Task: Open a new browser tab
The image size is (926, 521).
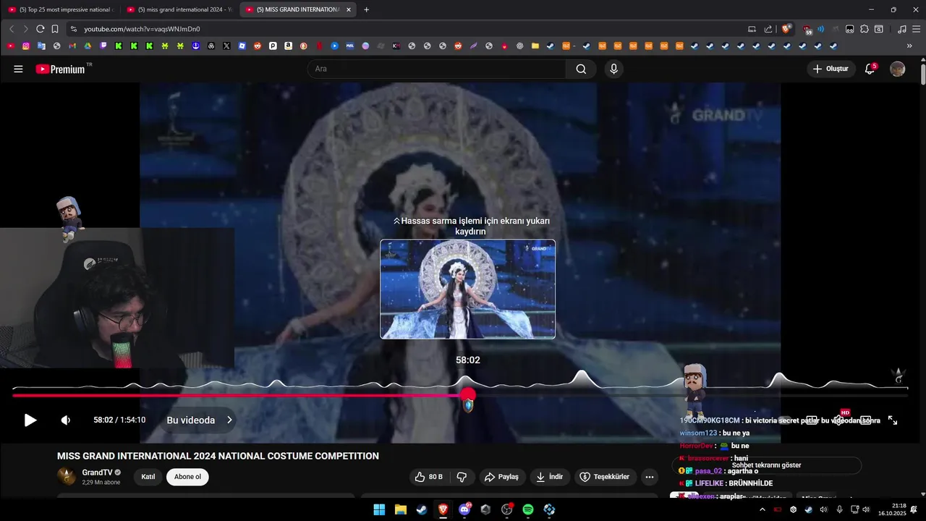Action: pos(366,9)
